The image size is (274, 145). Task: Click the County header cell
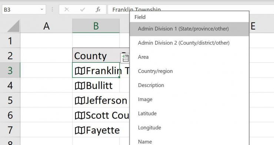pyautogui.click(x=96, y=55)
